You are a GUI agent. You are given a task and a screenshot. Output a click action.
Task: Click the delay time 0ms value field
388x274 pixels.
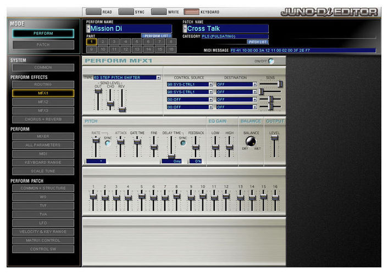(172, 161)
